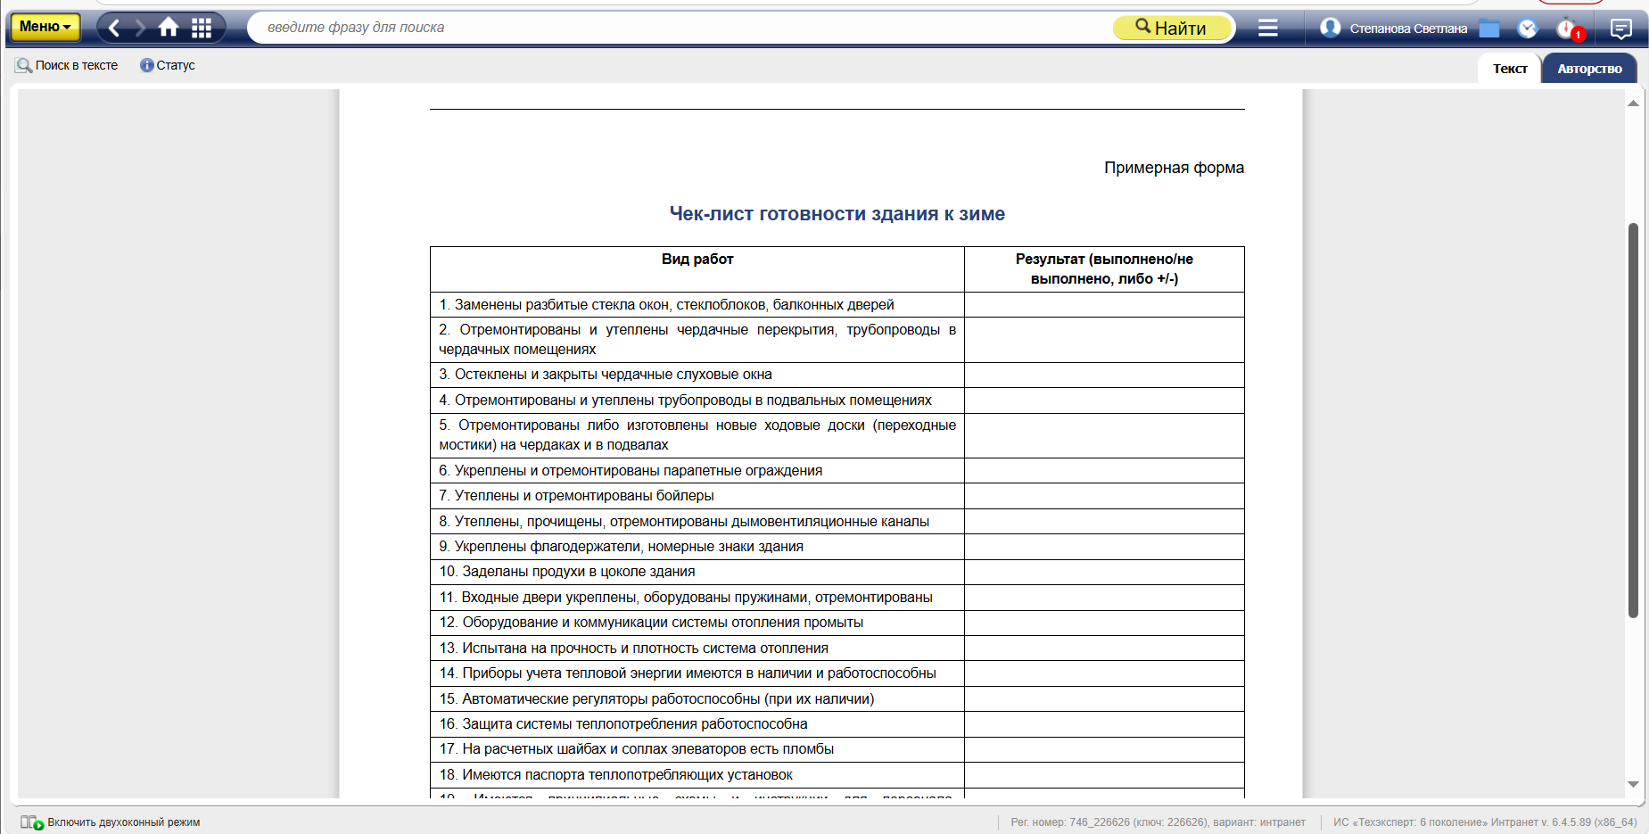Viewport: 1649px width, 834px height.
Task: Select row 12 системы отопления промыты
Action: (x=697, y=623)
